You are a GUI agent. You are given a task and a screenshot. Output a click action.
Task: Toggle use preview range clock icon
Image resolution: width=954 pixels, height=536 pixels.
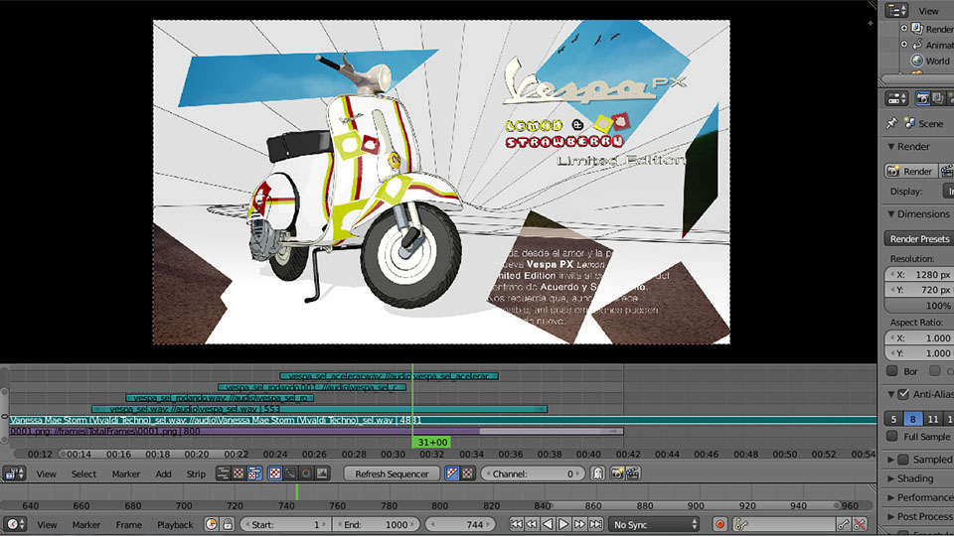[x=211, y=524]
